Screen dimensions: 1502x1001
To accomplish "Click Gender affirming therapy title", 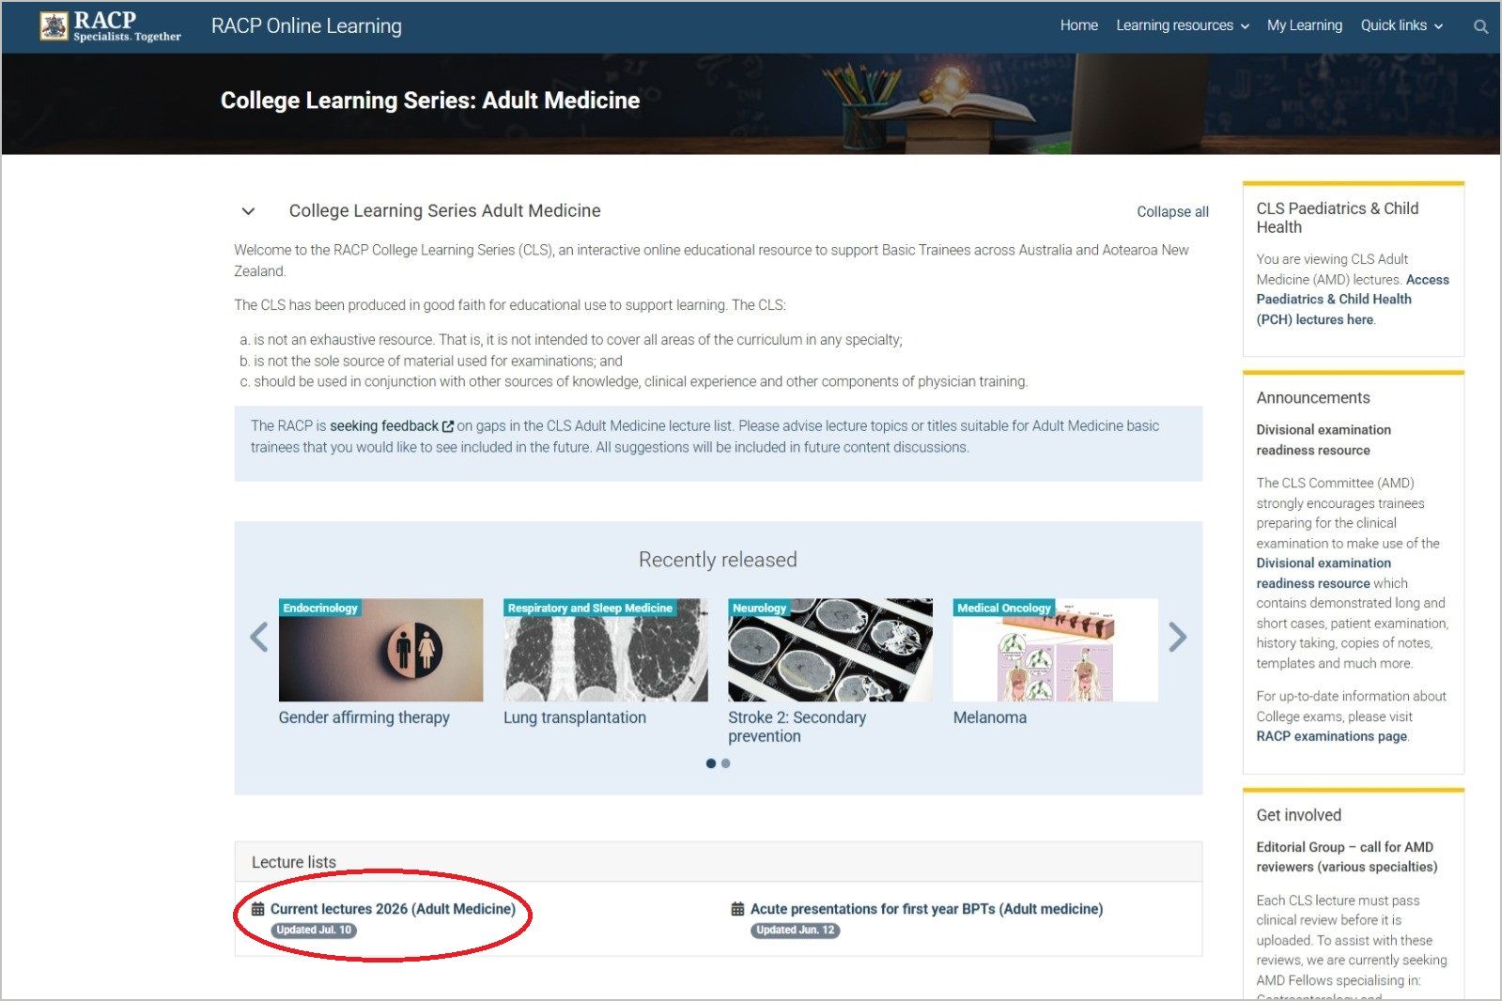I will coord(364,717).
